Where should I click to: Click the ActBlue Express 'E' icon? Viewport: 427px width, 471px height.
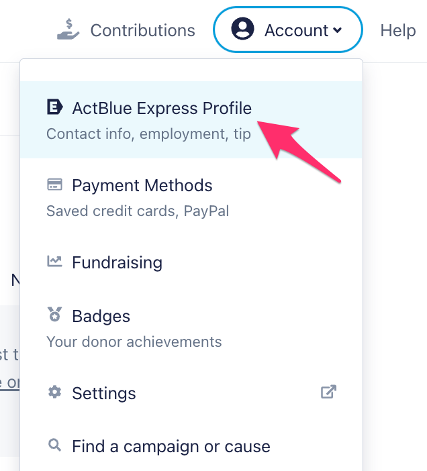click(54, 107)
